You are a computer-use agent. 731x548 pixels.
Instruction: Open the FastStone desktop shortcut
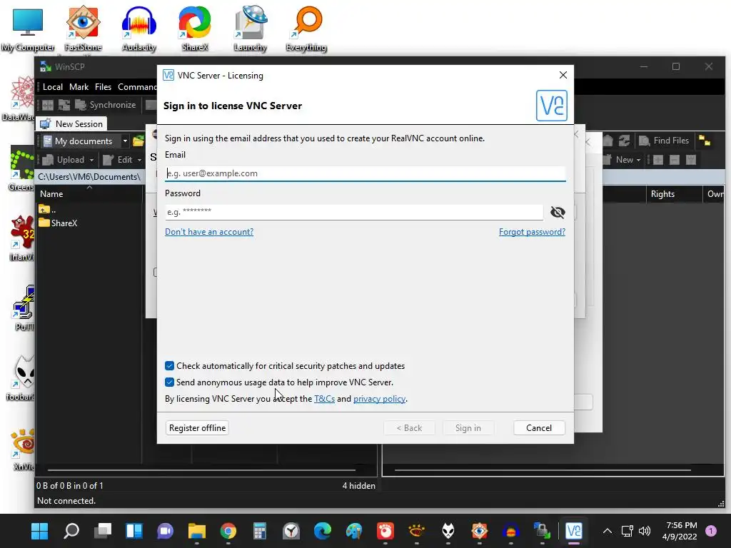coord(83,29)
